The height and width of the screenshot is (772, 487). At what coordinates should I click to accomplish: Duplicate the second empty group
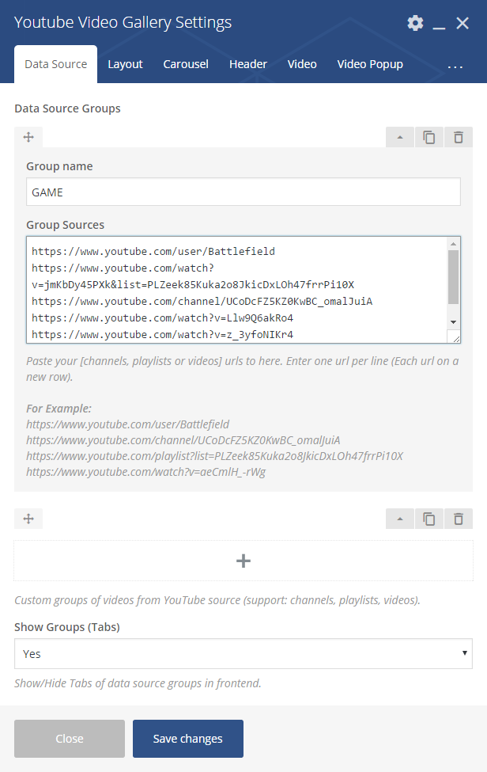(x=429, y=519)
